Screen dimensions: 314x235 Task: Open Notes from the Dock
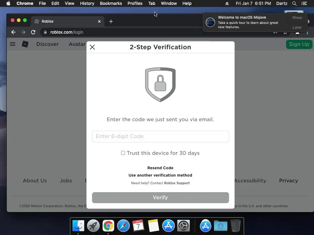pos(153,226)
